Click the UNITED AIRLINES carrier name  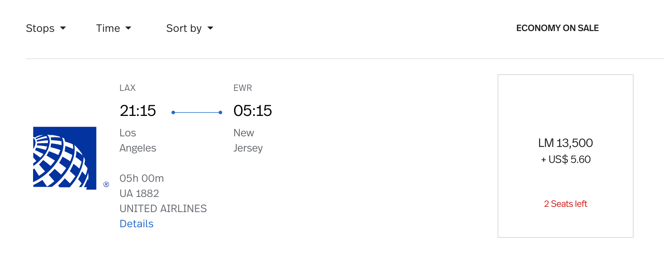[163, 209]
